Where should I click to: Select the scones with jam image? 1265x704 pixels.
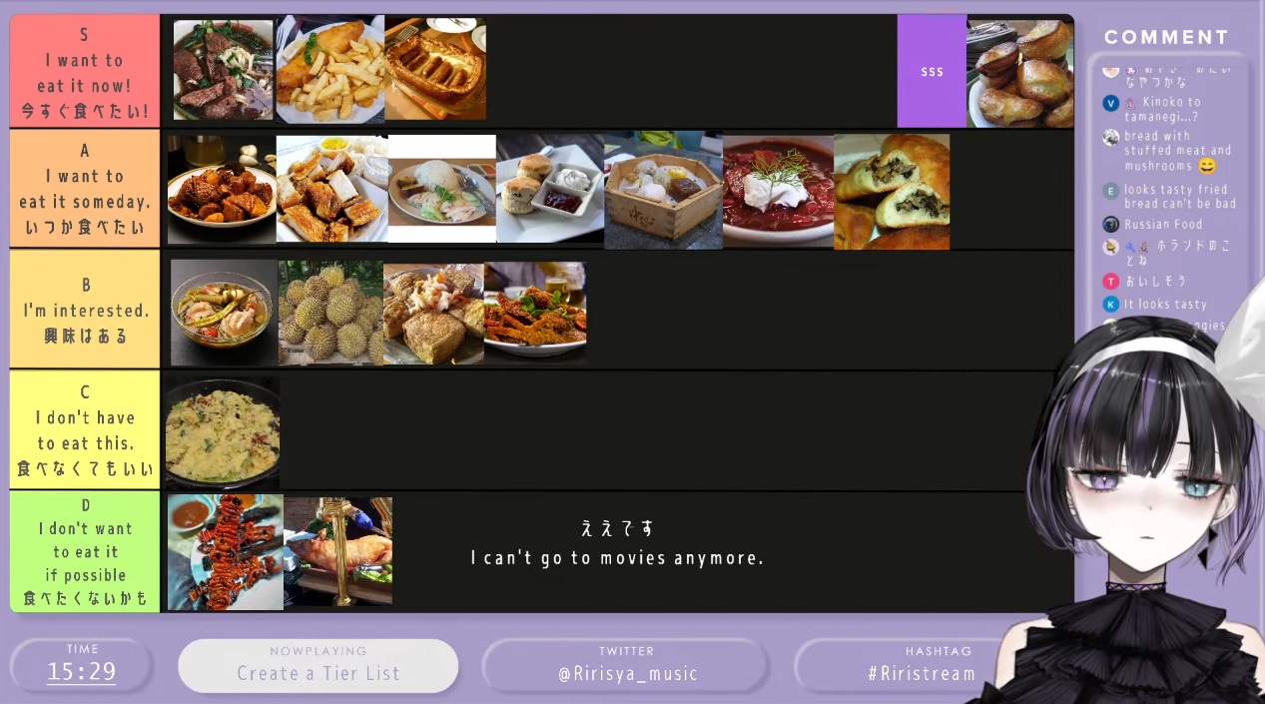click(x=550, y=189)
